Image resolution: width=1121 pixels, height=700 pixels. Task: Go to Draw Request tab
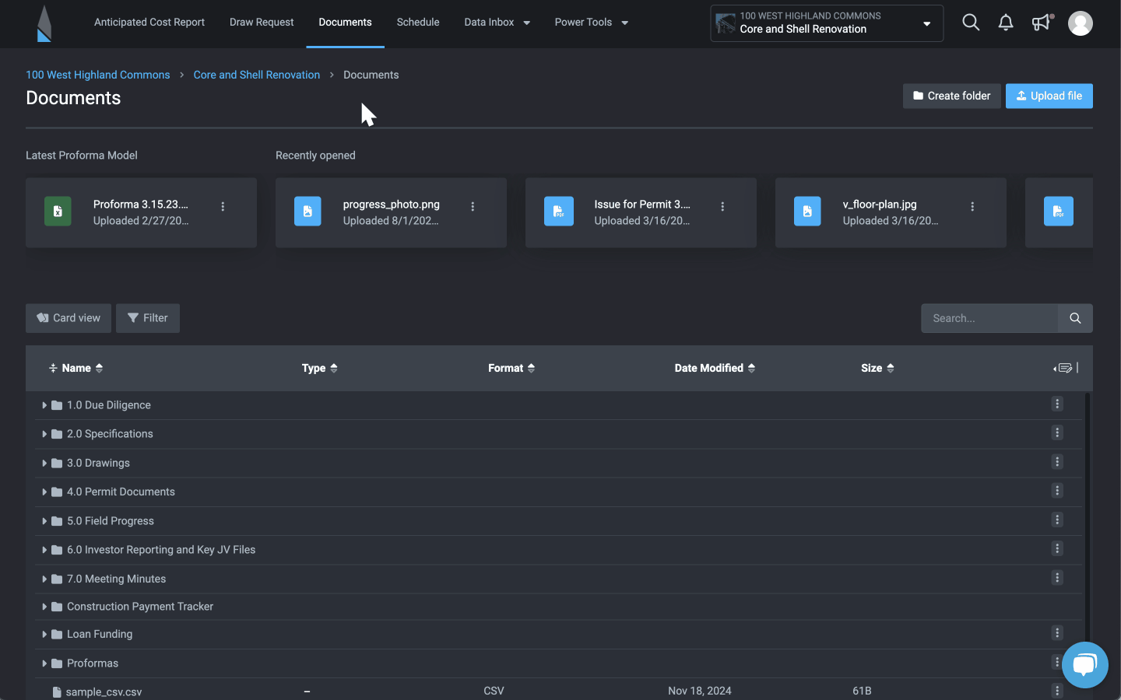point(262,23)
